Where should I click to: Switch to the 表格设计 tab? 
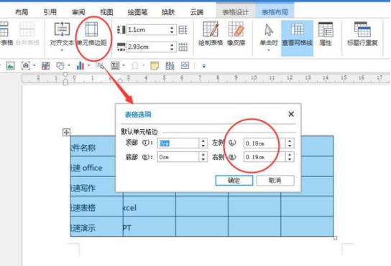(236, 12)
